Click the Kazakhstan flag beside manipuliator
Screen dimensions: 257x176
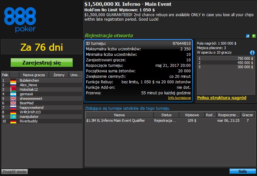(x=13, y=117)
